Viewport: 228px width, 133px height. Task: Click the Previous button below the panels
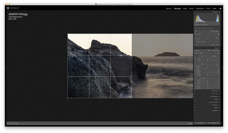tap(200, 123)
